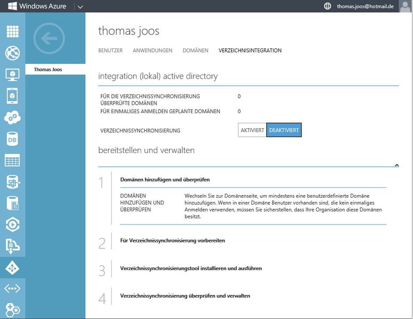The image size is (413, 319).
Task: Expand step 3 Verzeichnissynchronisierungstool installieren und ausführen
Action: (x=191, y=268)
